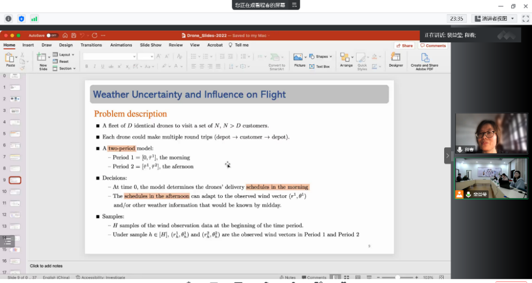Insert a Picture from the ribbon
Screen dimensions: 532x283
(299, 58)
